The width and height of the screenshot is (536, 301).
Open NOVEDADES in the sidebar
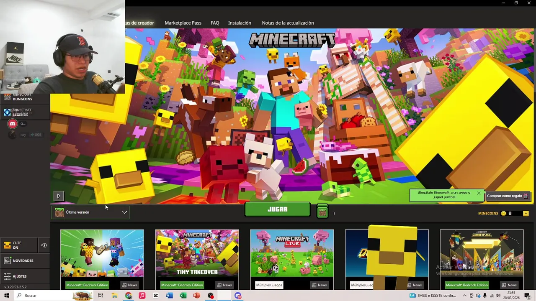click(x=24, y=260)
